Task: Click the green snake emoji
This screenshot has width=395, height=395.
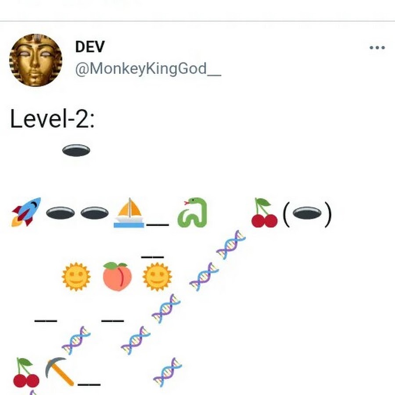Action: click(193, 212)
